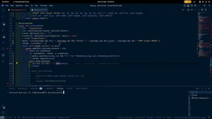This screenshot has height=119, width=212.
Task: Click the notifications bell in status bar
Action: pyautogui.click(x=209, y=118)
